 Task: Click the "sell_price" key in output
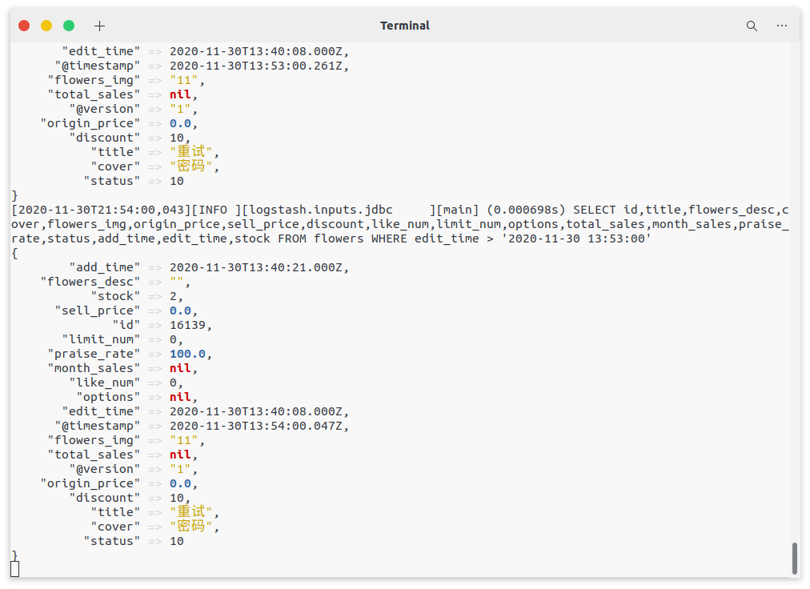97,311
